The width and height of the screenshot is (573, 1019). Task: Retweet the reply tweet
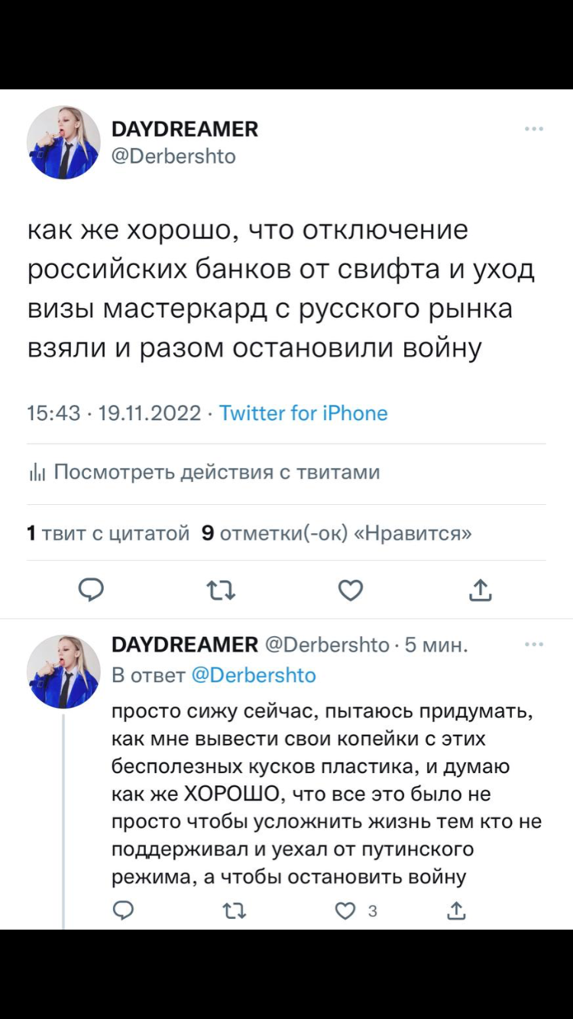pyautogui.click(x=234, y=910)
